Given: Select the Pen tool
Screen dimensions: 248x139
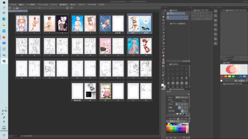Looking at the screenshot, I should click(163, 36).
